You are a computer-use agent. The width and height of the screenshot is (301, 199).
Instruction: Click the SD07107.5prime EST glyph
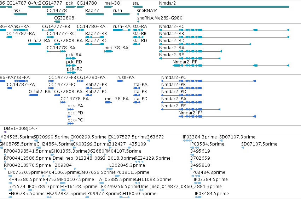(x=243, y=148)
